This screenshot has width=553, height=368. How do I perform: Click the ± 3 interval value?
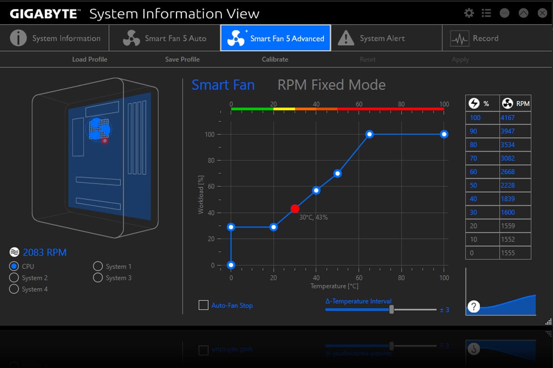click(x=444, y=310)
